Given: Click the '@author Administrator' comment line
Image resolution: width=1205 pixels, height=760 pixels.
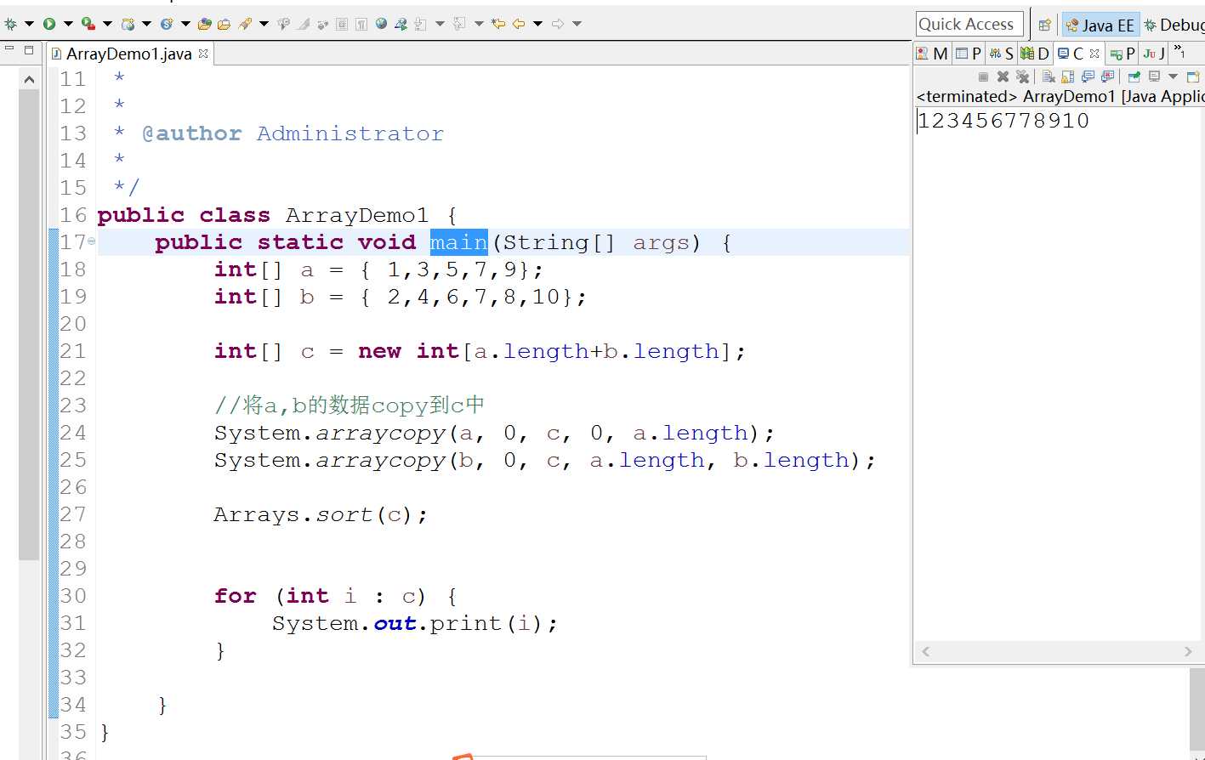Looking at the screenshot, I should click(x=293, y=133).
